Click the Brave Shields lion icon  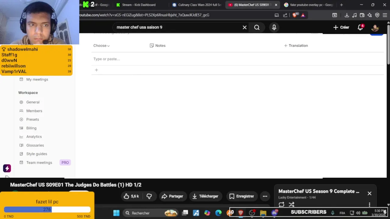tap(295, 15)
